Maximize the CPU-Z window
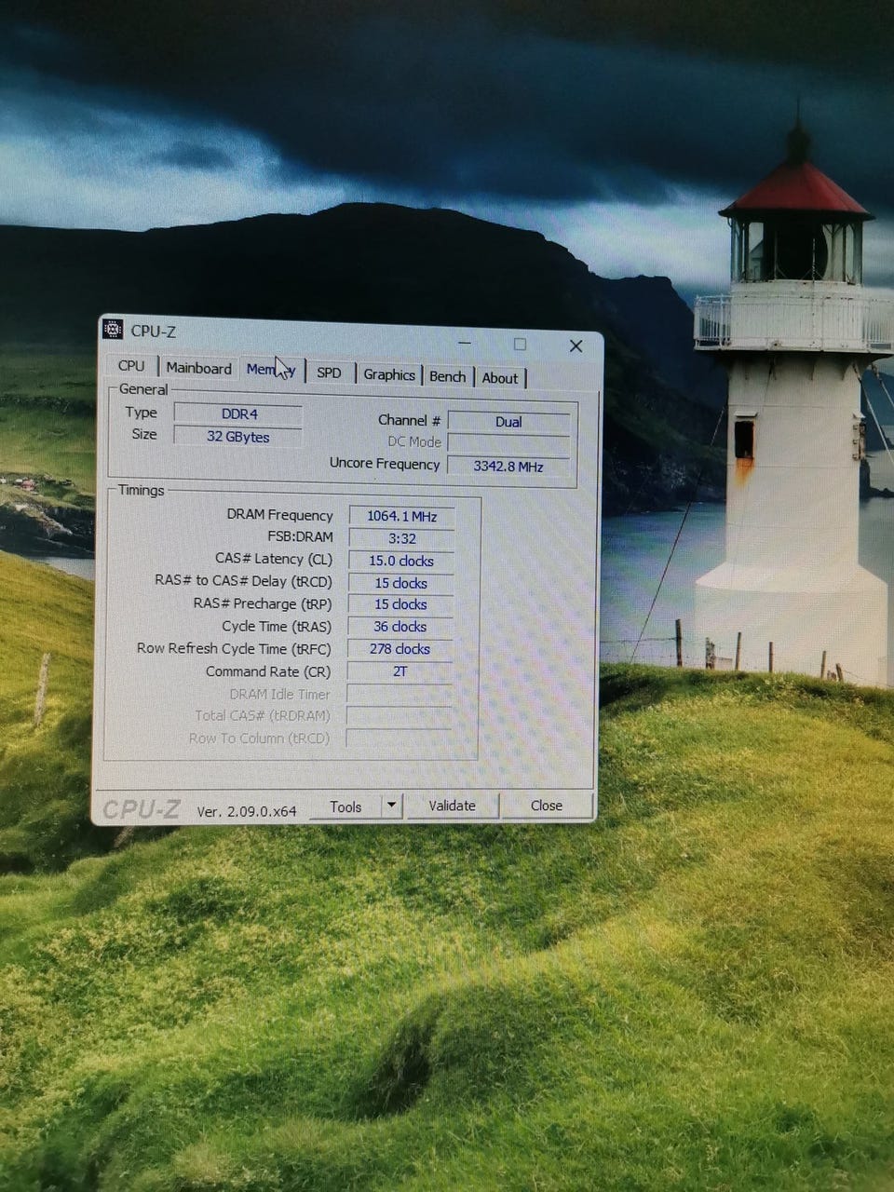This screenshot has height=1192, width=894. [520, 345]
